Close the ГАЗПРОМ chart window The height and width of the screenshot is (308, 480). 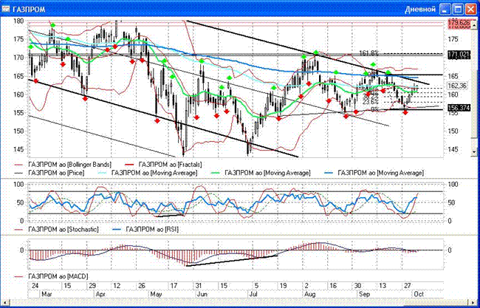471,9
